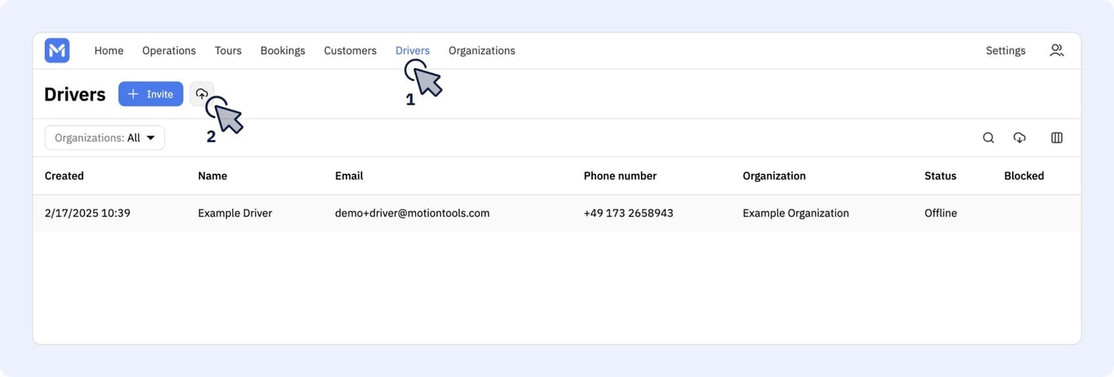Open Settings in the top bar
Screen dimensions: 1114x377
[1006, 51]
